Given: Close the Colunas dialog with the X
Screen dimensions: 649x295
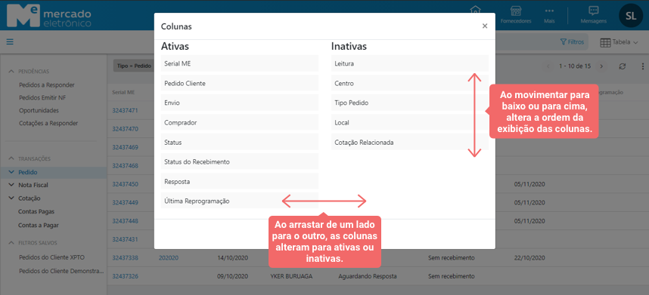Looking at the screenshot, I should tap(485, 26).
